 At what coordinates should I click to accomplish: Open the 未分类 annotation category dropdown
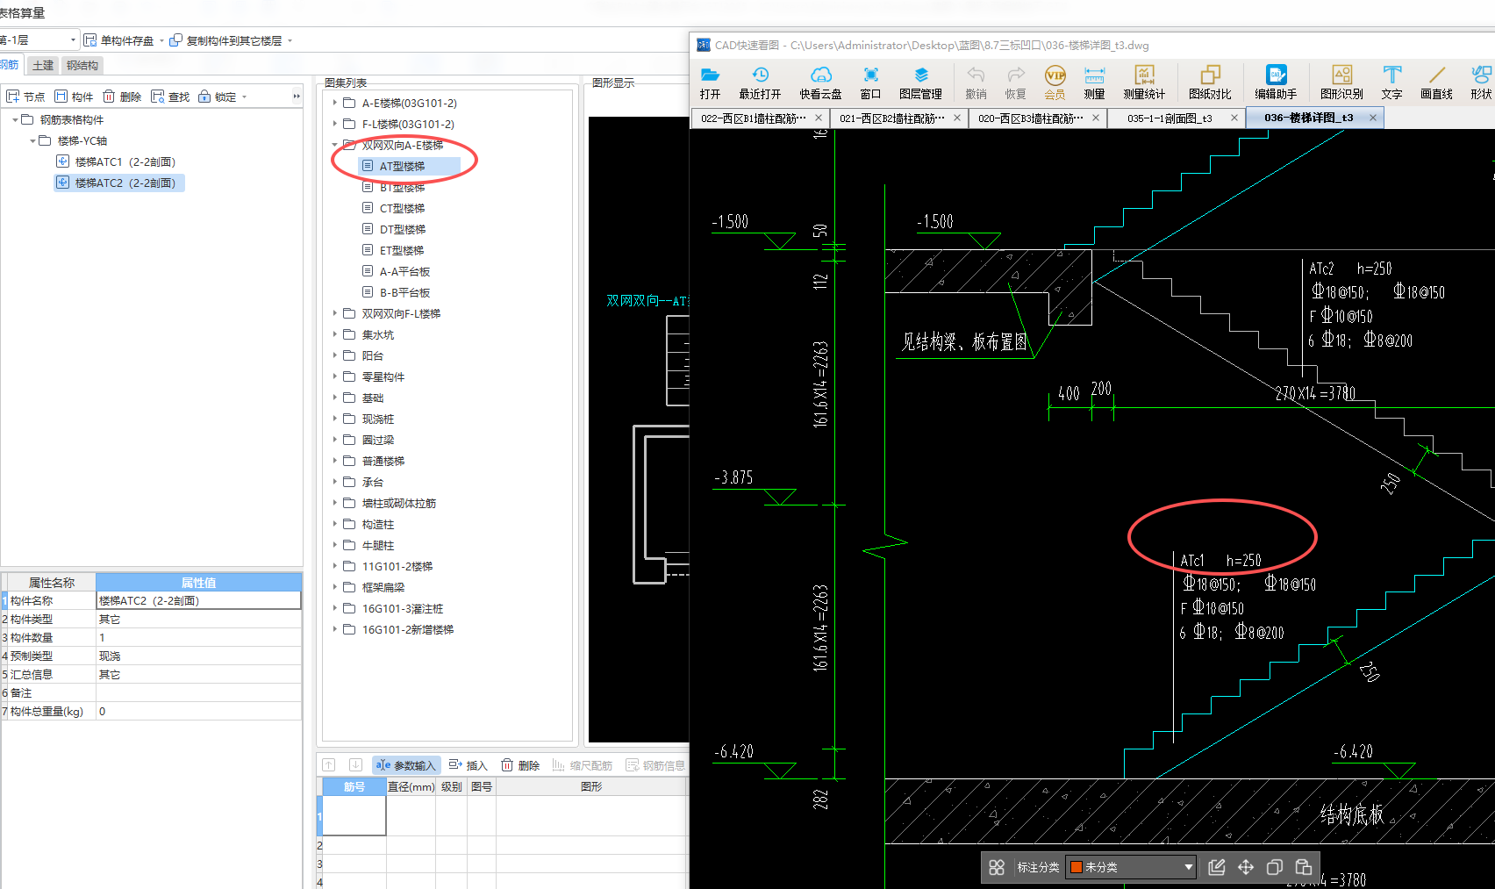coord(1188,867)
